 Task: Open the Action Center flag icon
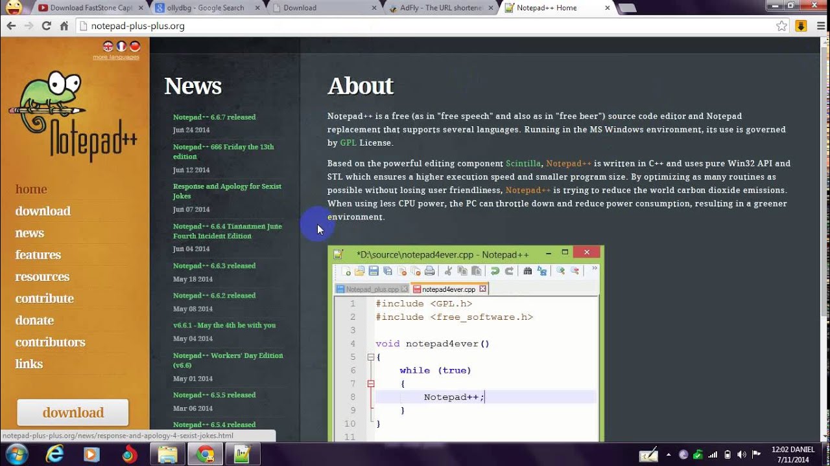756,454
